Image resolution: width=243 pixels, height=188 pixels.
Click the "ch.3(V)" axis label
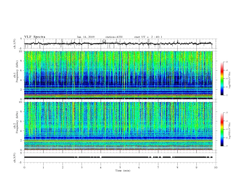click(15, 158)
